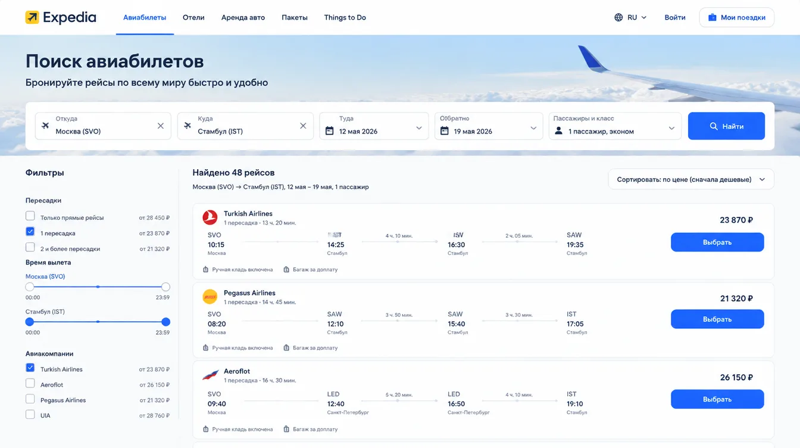This screenshot has height=448, width=800.
Task: Click the passenger person icon
Action: click(x=558, y=131)
